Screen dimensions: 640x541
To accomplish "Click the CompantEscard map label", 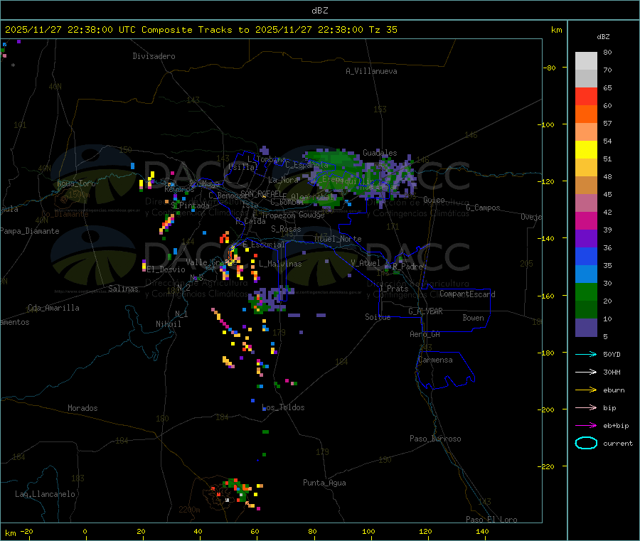I will coord(467,294).
